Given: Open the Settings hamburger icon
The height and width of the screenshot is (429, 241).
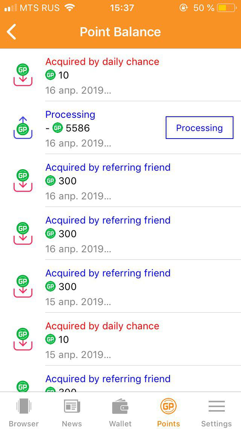Looking at the screenshot, I should (217, 406).
